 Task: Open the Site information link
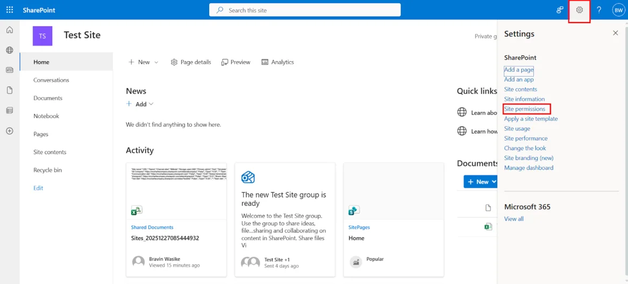click(x=524, y=99)
